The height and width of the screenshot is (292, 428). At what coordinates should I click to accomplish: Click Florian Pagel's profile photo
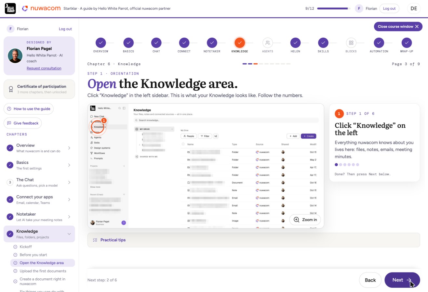[x=15, y=56]
